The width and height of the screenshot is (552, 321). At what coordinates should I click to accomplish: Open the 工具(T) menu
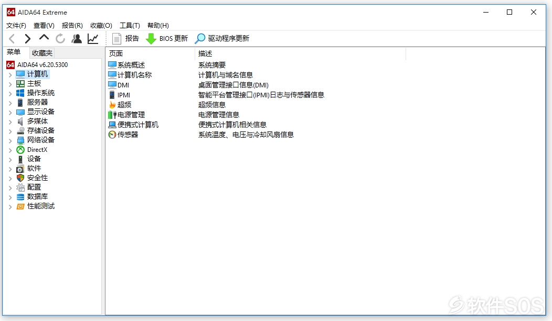(x=130, y=26)
